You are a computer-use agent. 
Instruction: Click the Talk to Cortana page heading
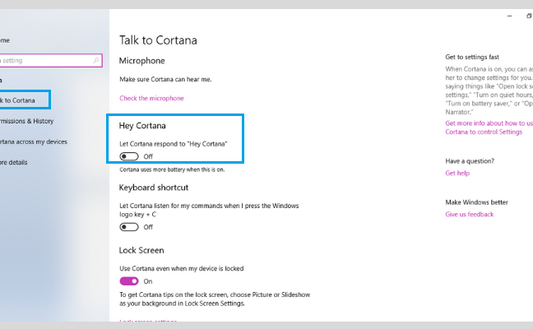[x=158, y=40]
